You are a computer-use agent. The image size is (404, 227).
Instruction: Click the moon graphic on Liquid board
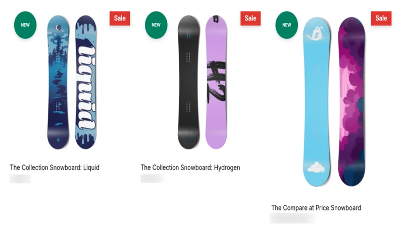point(59,28)
